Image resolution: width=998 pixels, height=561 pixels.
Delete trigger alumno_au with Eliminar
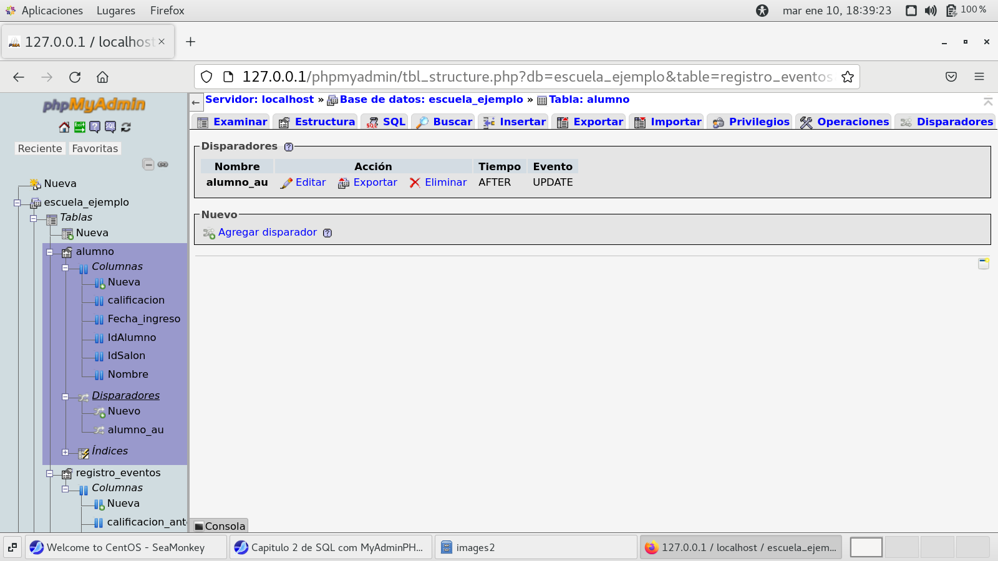(x=438, y=183)
